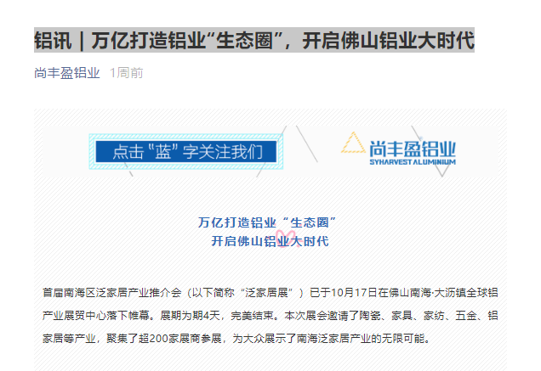The width and height of the screenshot is (541, 371).
Task: Click the SYHARVEST ALUMINIUM logo caption
Action: coord(413,162)
